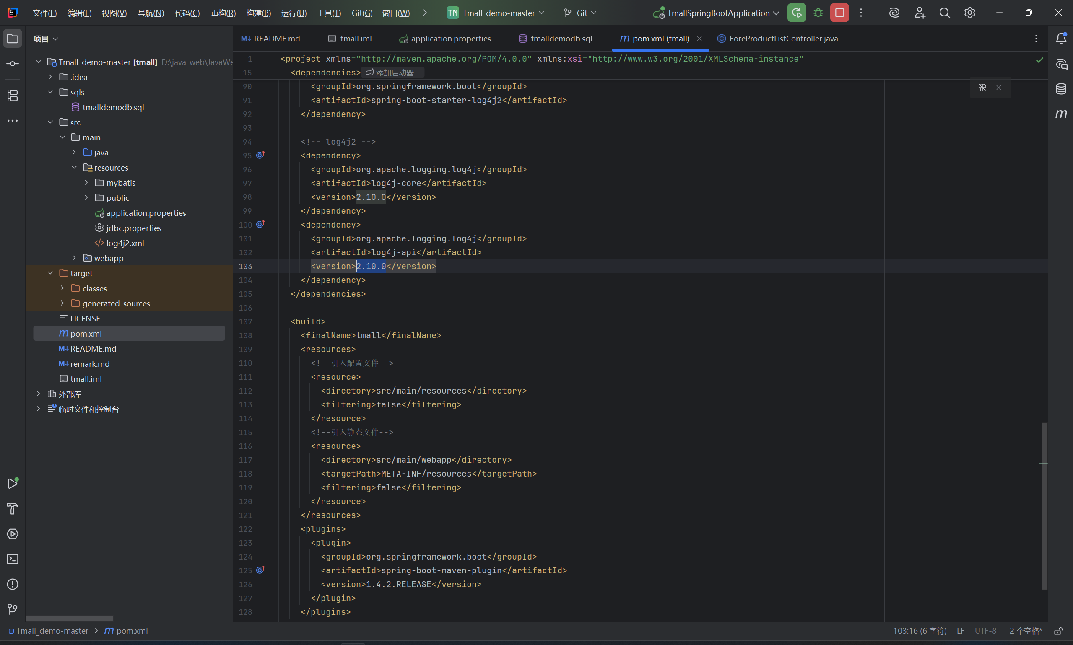Toggle the read-only lock in the status bar
This screenshot has height=645, width=1073.
click(x=1058, y=631)
